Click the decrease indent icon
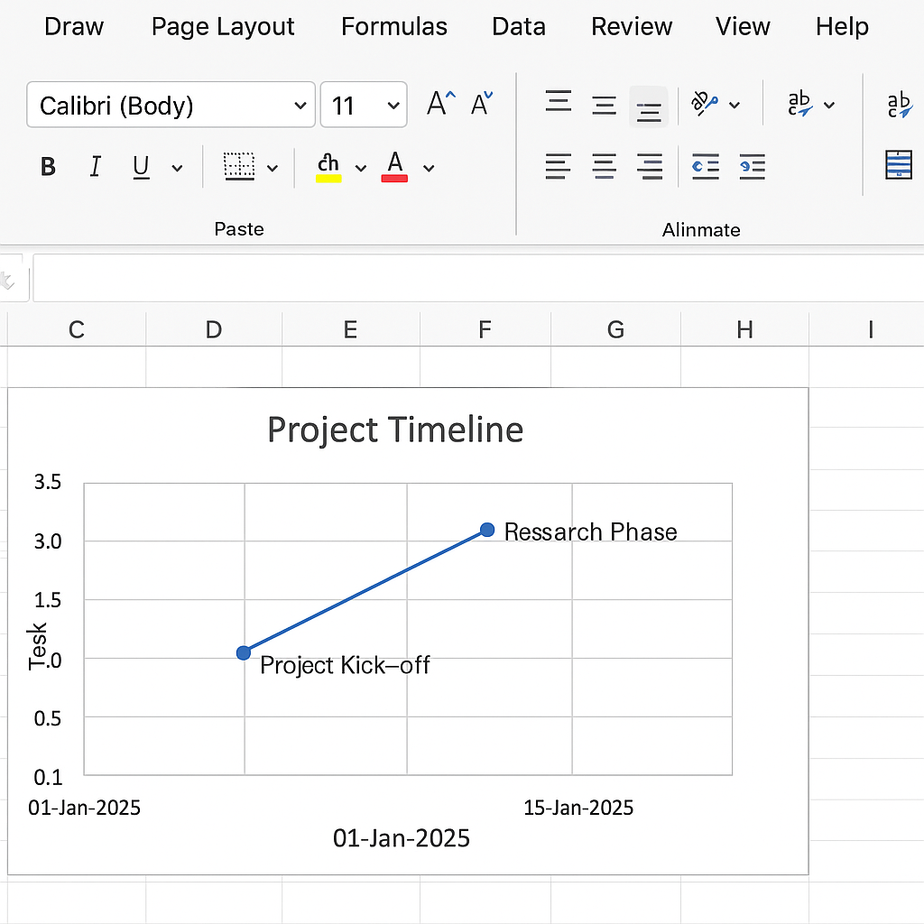Screen dimensions: 924x924 pyautogui.click(x=705, y=166)
